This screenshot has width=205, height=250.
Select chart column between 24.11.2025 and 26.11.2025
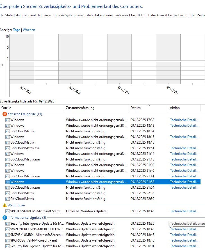point(144,59)
